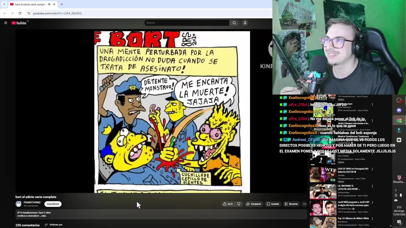
Task: Click the browser back arrow
Action: (x=4, y=13)
